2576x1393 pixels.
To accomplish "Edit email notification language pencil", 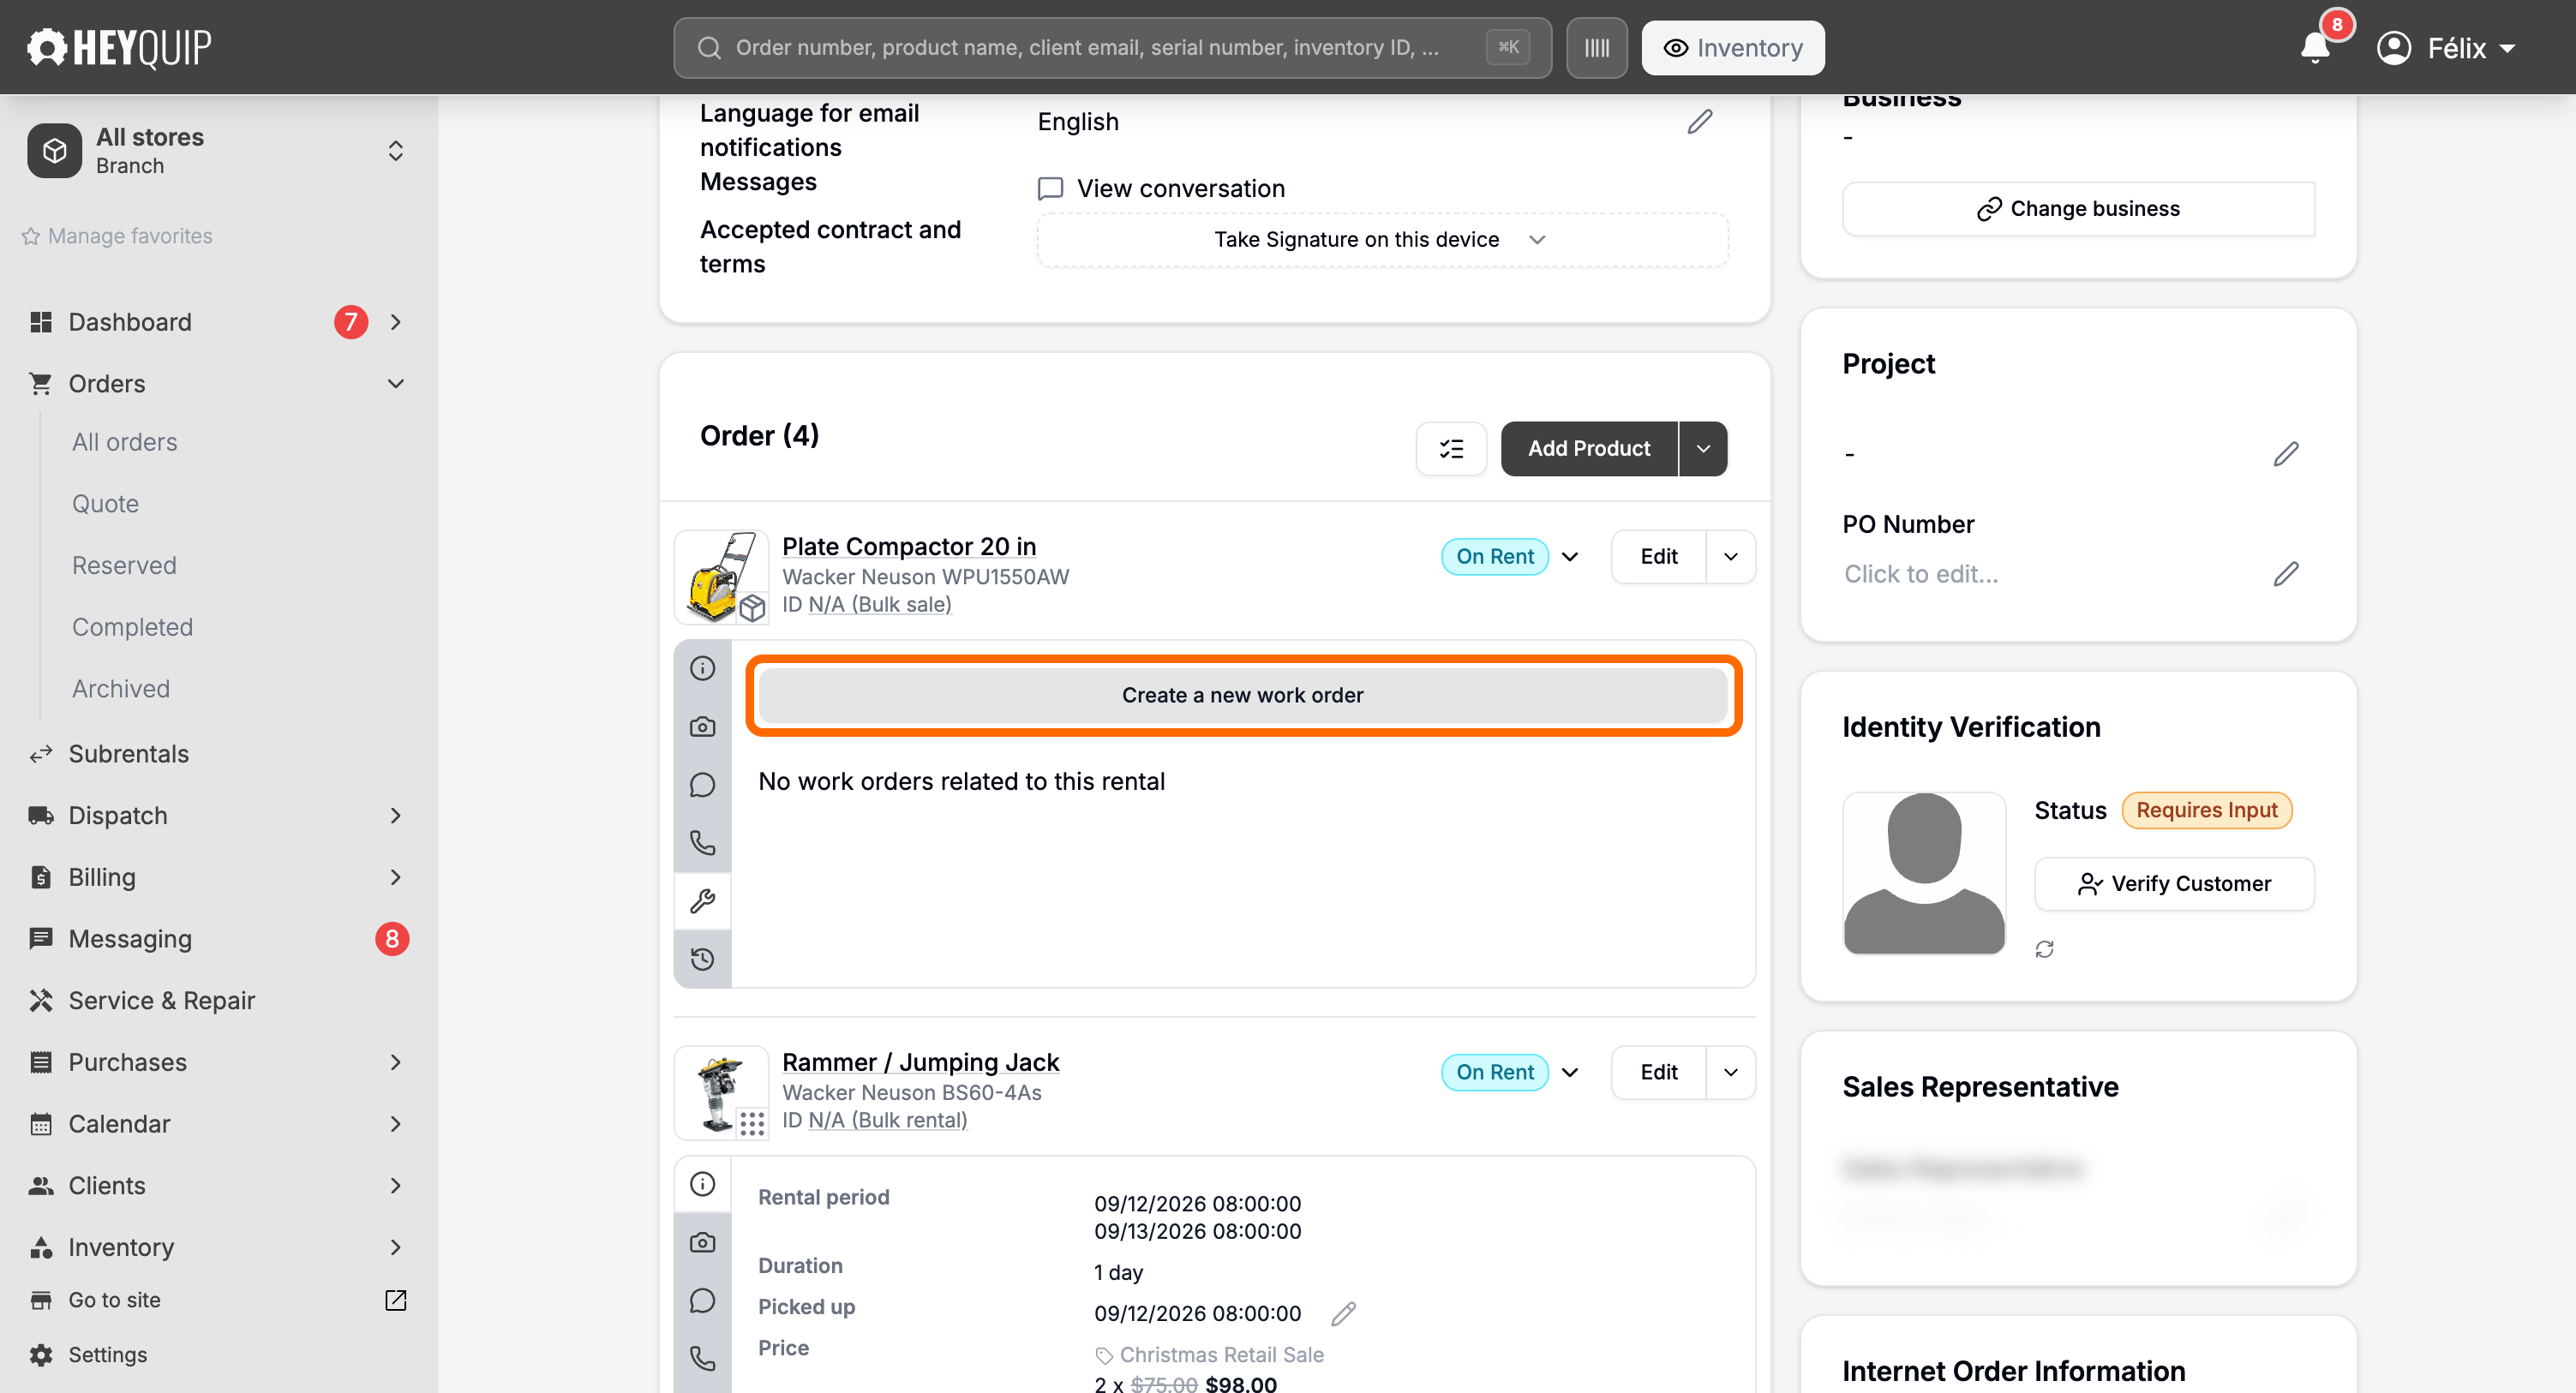I will 1699,122.
